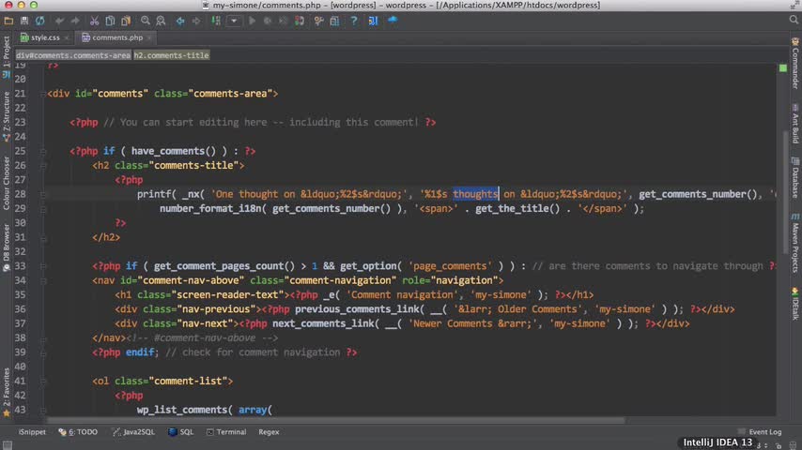This screenshot has height=450, width=802.
Task: Close the comments.php tab
Action: (x=149, y=37)
